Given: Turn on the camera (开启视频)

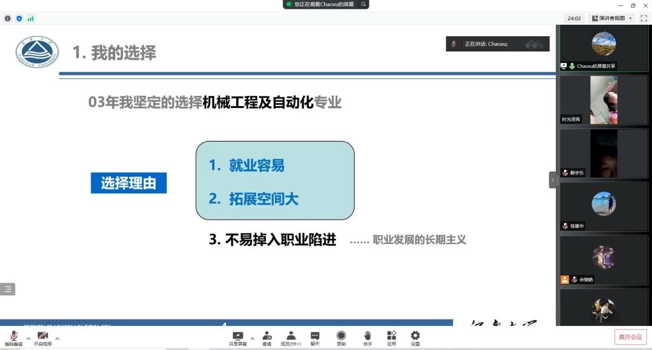Looking at the screenshot, I should pos(43,337).
